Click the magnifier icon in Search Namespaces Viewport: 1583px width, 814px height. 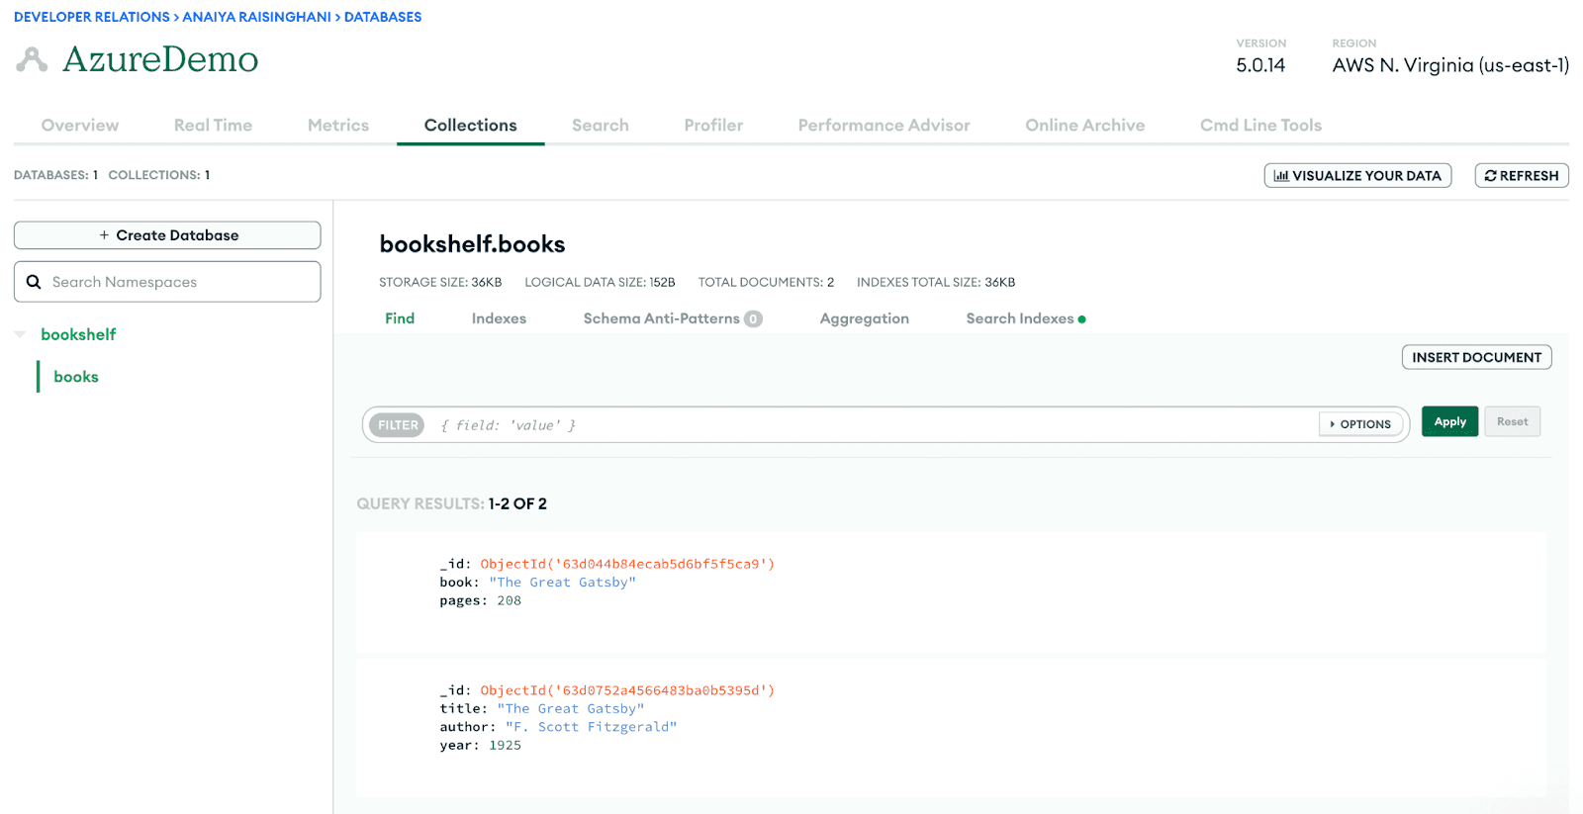pos(34,282)
